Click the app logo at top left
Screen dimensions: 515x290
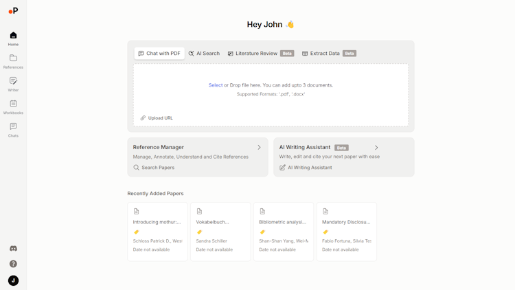coord(13,11)
